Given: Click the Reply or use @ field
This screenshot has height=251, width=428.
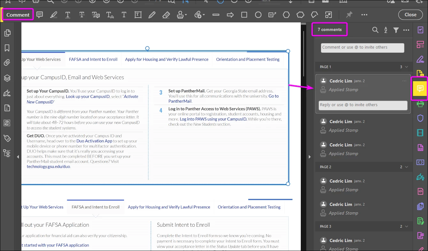Looking at the screenshot, I should coord(363,105).
